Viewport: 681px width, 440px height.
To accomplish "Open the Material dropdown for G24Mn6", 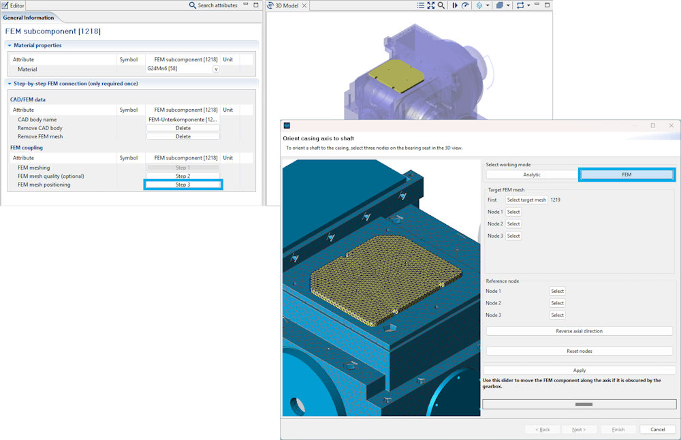I will click(x=216, y=69).
